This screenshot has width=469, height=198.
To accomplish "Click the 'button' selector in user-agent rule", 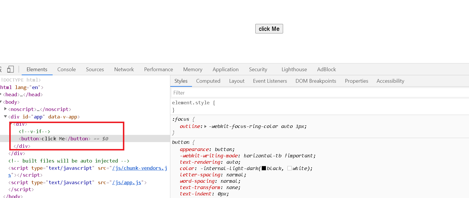I will 181,142.
